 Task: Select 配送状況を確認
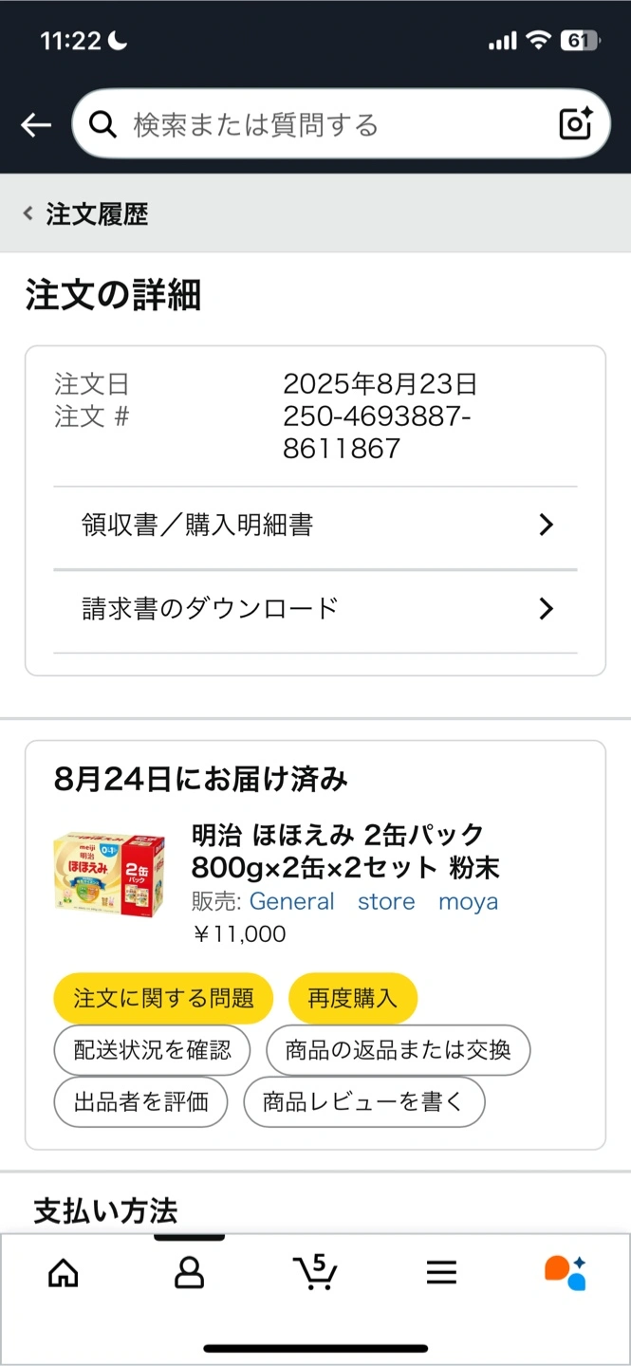[152, 1050]
